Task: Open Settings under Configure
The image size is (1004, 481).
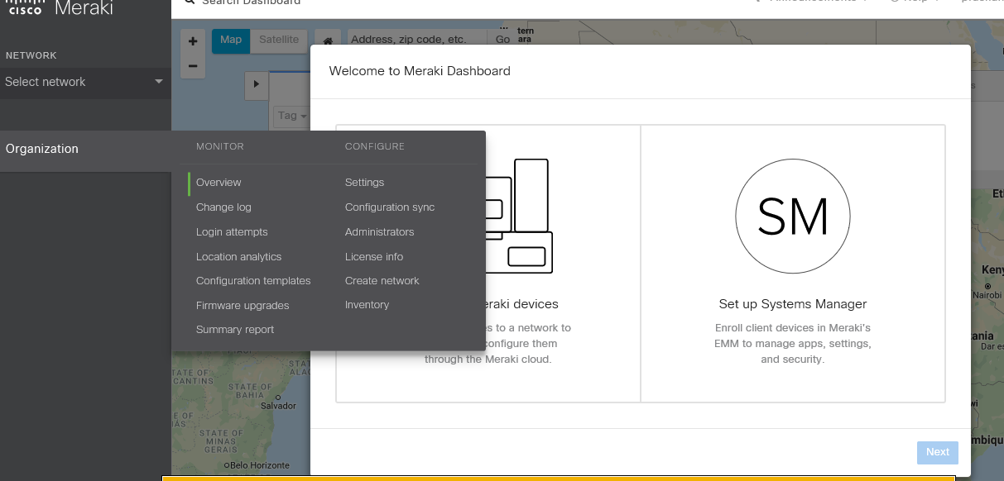Action: click(364, 182)
